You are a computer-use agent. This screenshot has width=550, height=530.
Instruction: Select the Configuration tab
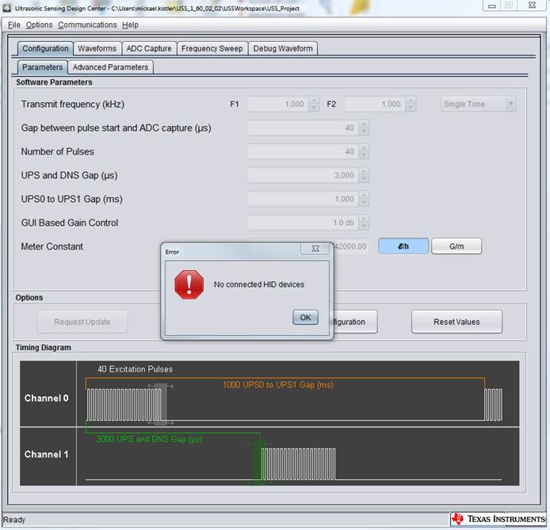click(45, 48)
